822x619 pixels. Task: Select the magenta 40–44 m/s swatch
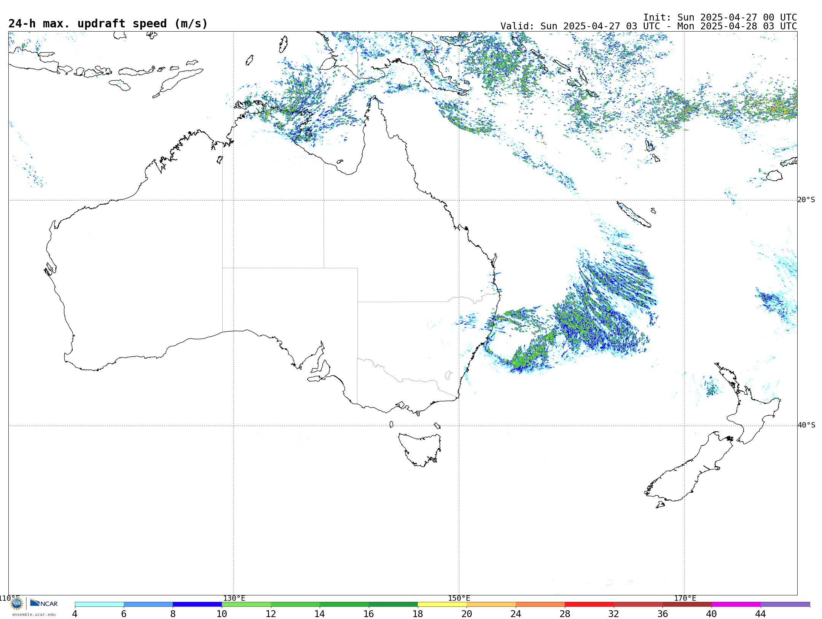click(x=736, y=605)
